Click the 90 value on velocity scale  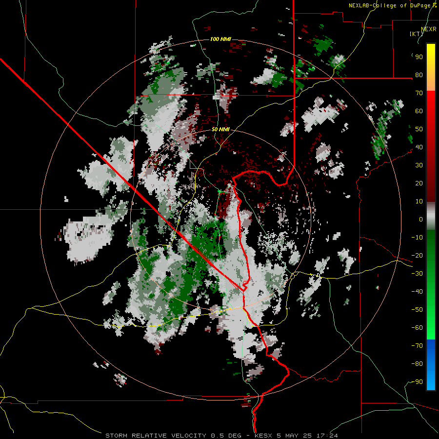click(x=419, y=57)
